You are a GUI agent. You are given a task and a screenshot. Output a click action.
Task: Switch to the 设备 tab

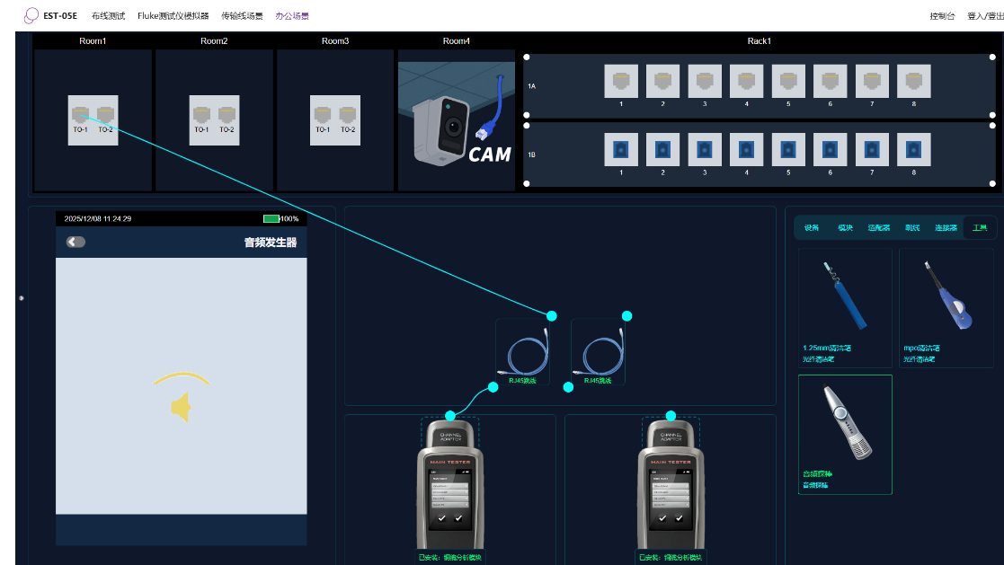point(812,228)
